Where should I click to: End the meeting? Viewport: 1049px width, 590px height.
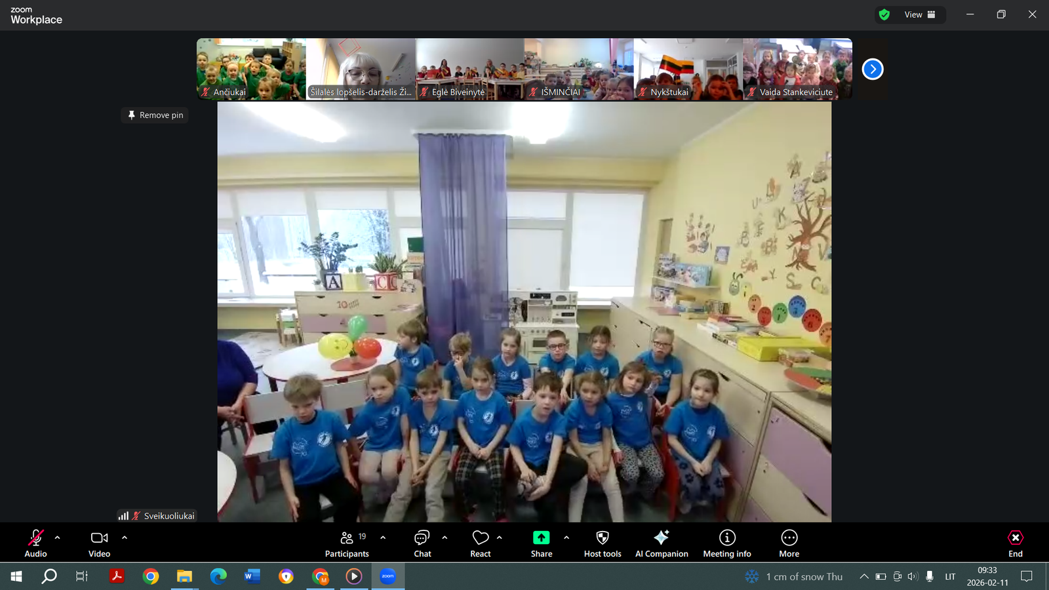coord(1015,543)
